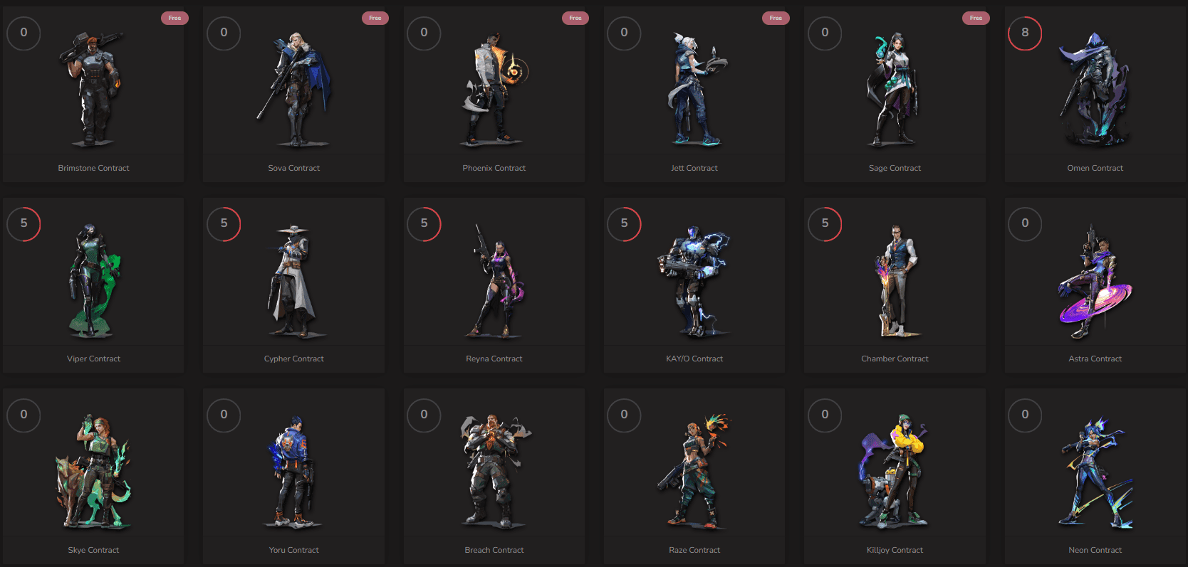Screen dimensions: 1188x567
Task: Pick the KAY/O robot agent artwork
Action: [x=694, y=280]
